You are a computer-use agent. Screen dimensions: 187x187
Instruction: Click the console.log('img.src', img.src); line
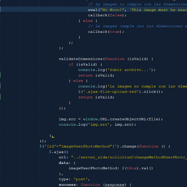[x=97, y=124]
